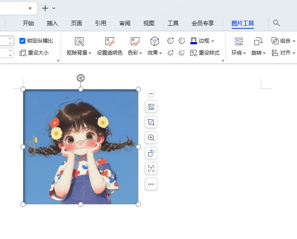
Task: Click the 设置透明色 tool
Action: [110, 47]
